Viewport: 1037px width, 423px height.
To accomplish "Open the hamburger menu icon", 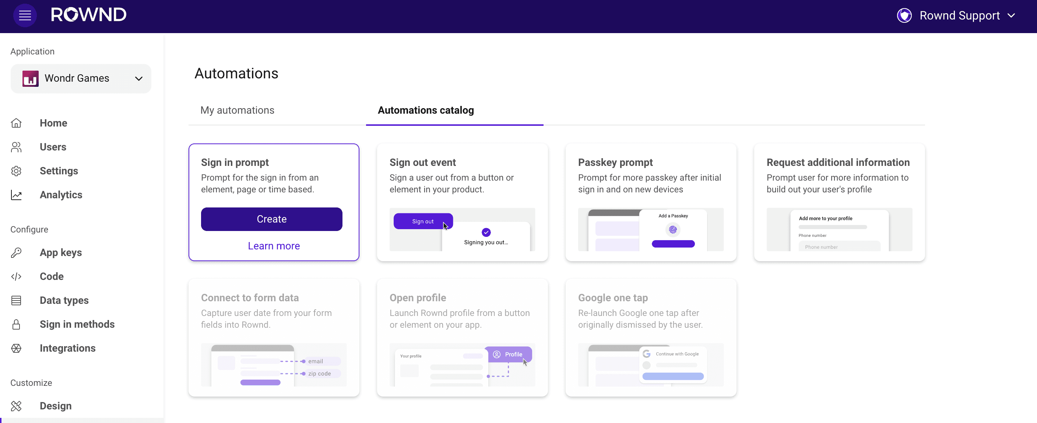I will tap(24, 15).
